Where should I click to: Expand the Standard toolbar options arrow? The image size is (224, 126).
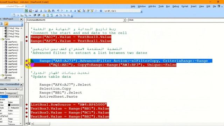tap(141, 12)
